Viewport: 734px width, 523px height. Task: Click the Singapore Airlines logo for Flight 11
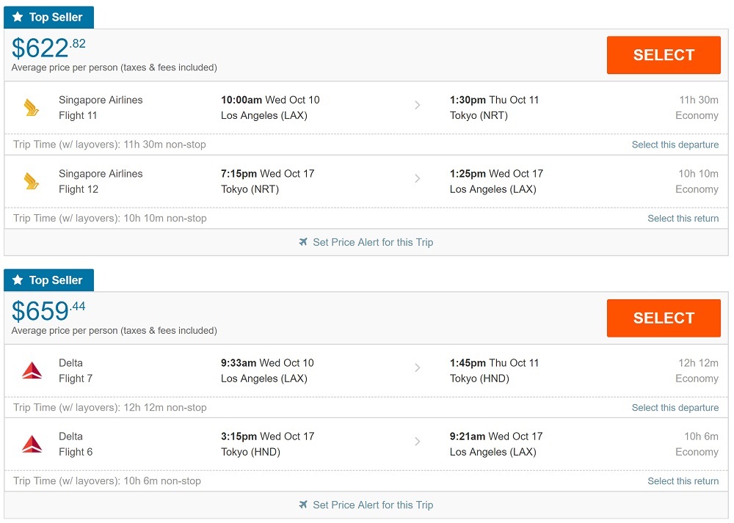[31, 108]
